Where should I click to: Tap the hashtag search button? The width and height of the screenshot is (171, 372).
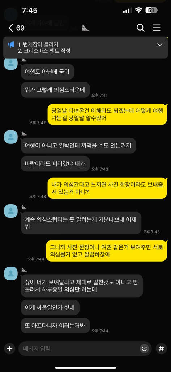pyautogui.click(x=161, y=348)
